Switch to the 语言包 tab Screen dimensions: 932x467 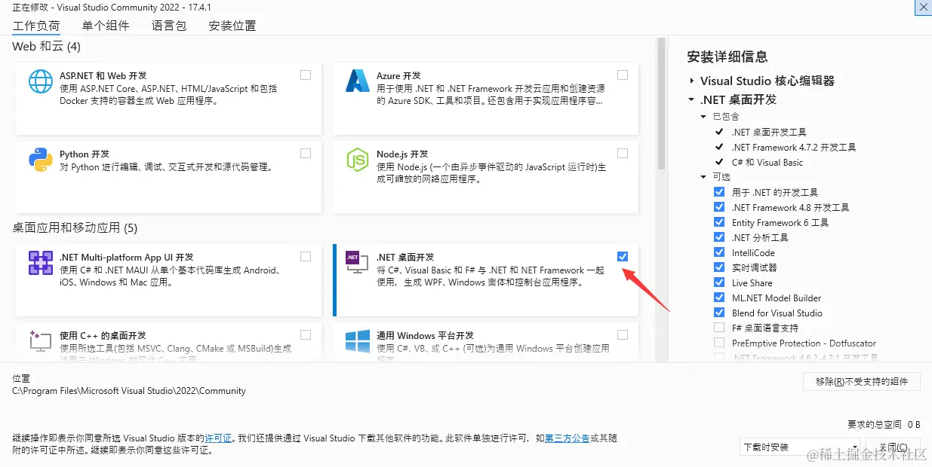point(169,26)
